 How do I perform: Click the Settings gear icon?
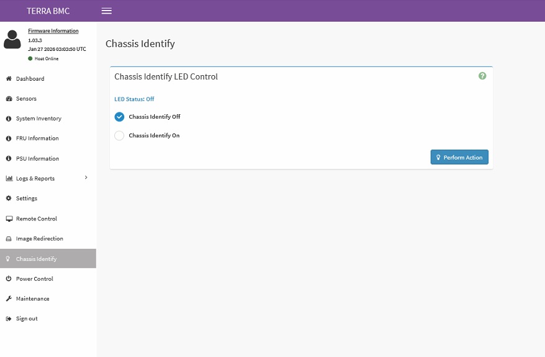tap(9, 198)
